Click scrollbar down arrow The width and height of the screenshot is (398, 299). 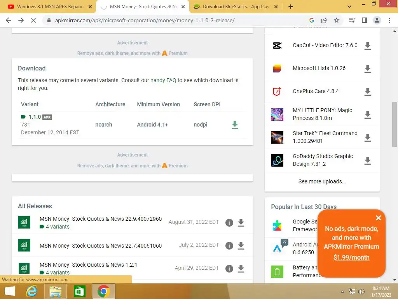point(395,280)
